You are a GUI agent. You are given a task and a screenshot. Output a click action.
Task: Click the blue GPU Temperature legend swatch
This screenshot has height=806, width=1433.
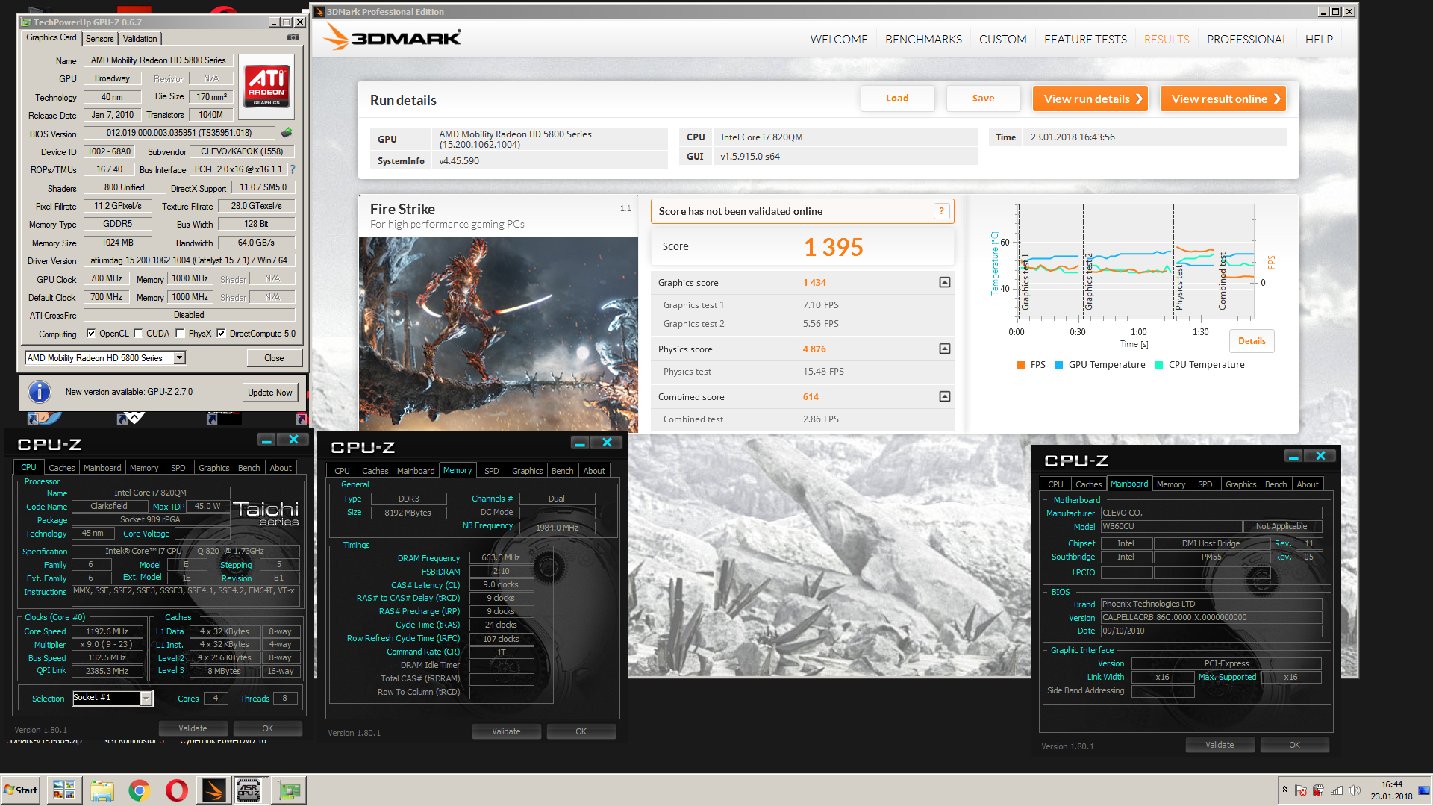tap(1059, 365)
